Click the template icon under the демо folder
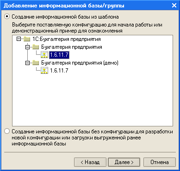 point(44,71)
